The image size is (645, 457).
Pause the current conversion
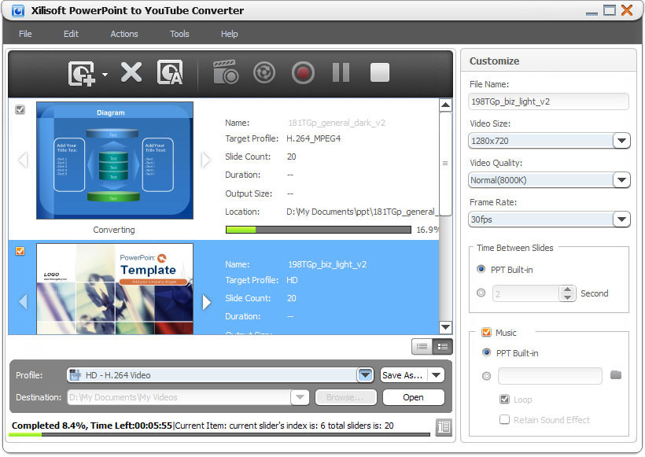point(341,73)
